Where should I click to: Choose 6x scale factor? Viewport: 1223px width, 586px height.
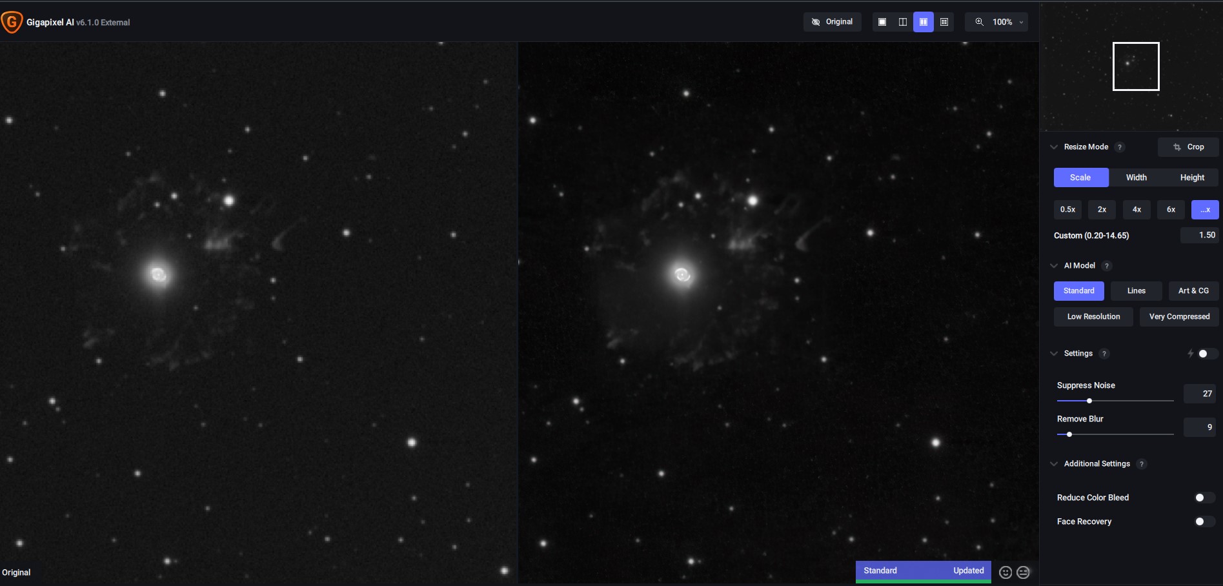[1171, 210]
